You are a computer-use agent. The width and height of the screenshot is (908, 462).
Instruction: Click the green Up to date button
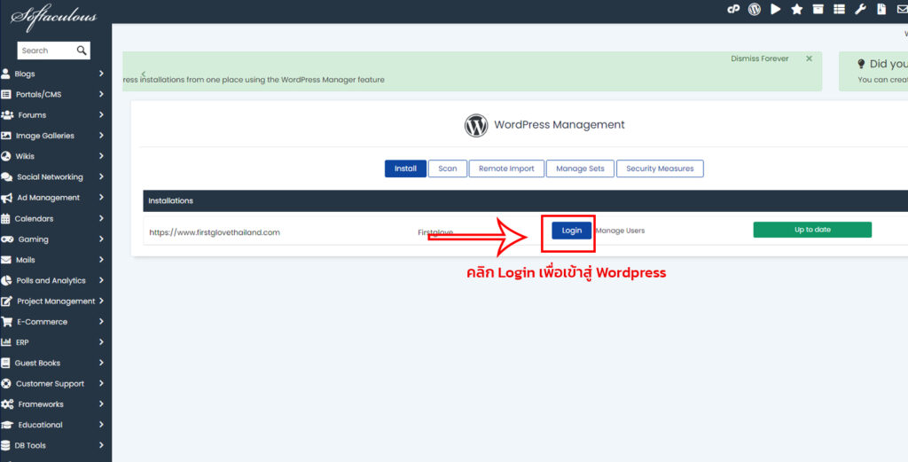pyautogui.click(x=812, y=230)
